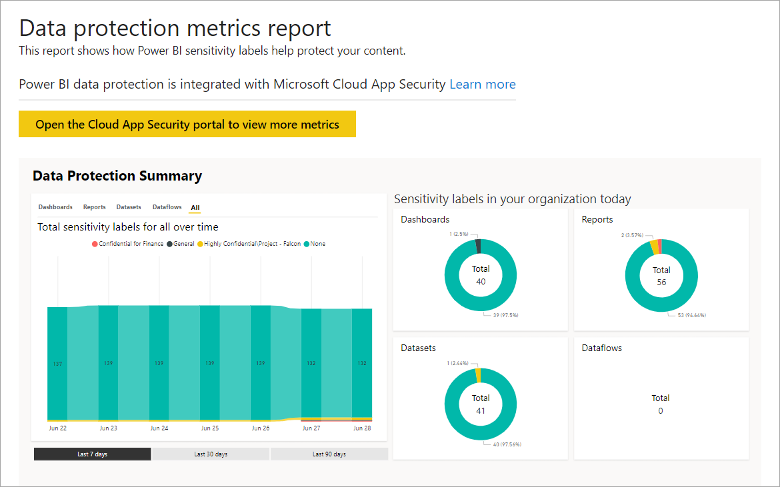Image resolution: width=780 pixels, height=487 pixels.
Task: Select Last 7 days range
Action: coord(93,454)
